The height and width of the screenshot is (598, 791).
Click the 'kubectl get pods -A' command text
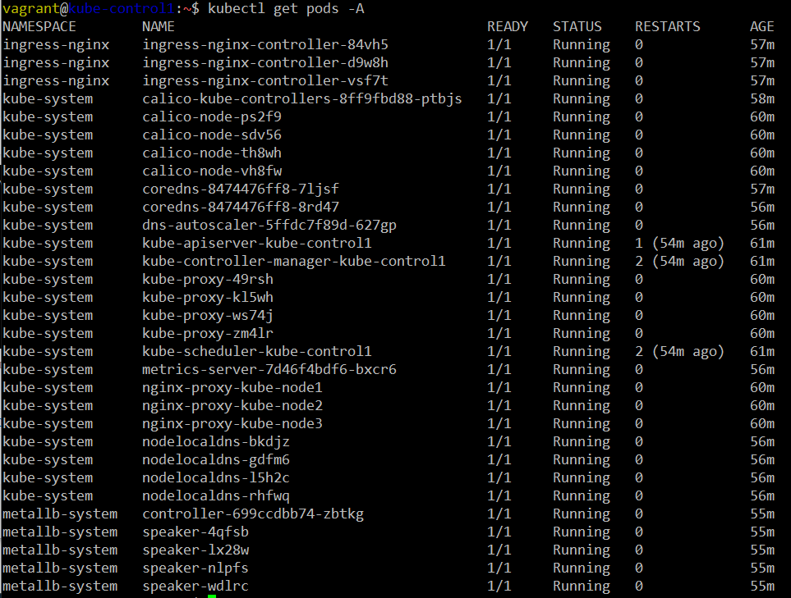click(x=286, y=9)
